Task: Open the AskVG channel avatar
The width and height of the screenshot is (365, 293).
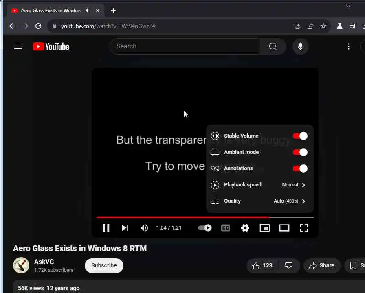Action: pos(21,265)
